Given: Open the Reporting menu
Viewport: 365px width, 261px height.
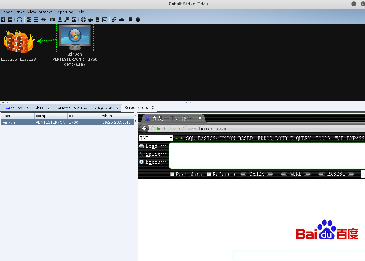Looking at the screenshot, I should coord(64,12).
